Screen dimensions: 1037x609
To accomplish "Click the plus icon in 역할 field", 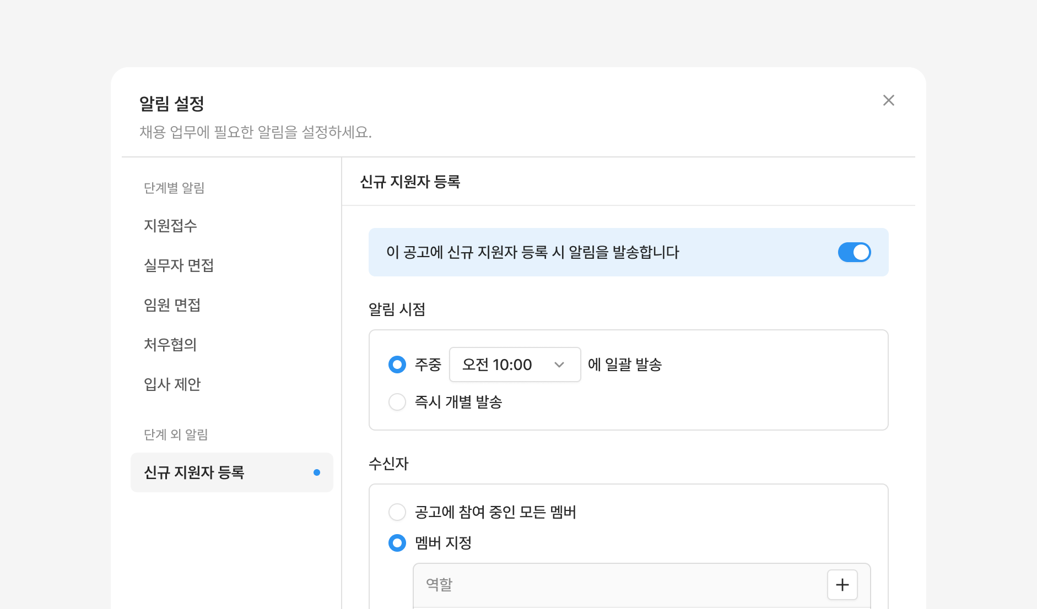I will (842, 585).
